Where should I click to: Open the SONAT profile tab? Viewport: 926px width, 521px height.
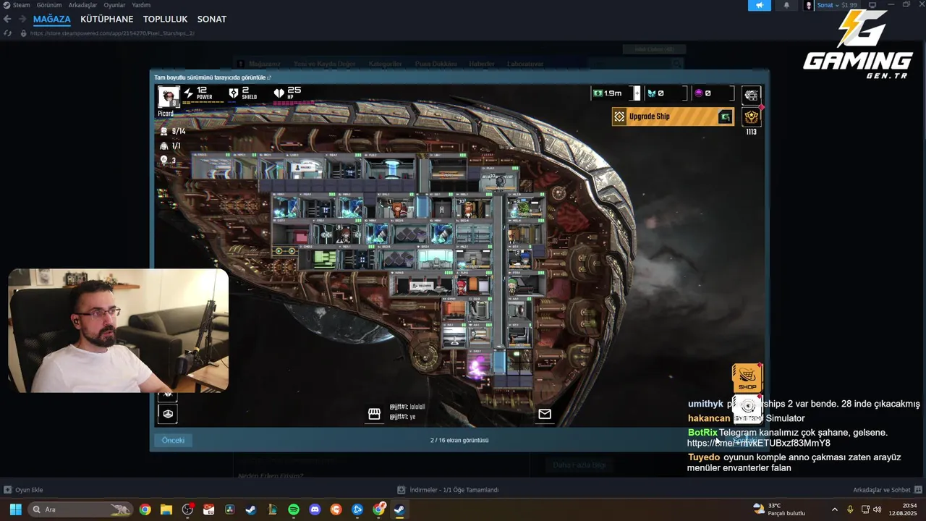pyautogui.click(x=212, y=19)
